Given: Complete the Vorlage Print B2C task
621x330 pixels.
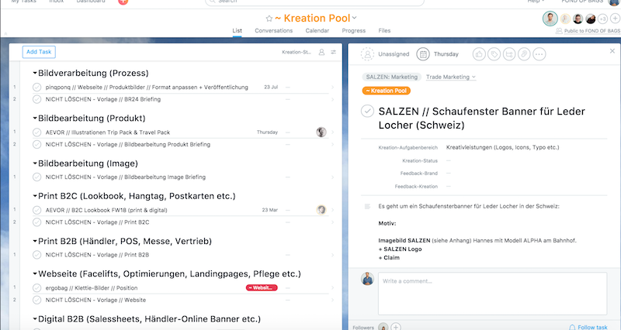Looking at the screenshot, I should pos(36,222).
